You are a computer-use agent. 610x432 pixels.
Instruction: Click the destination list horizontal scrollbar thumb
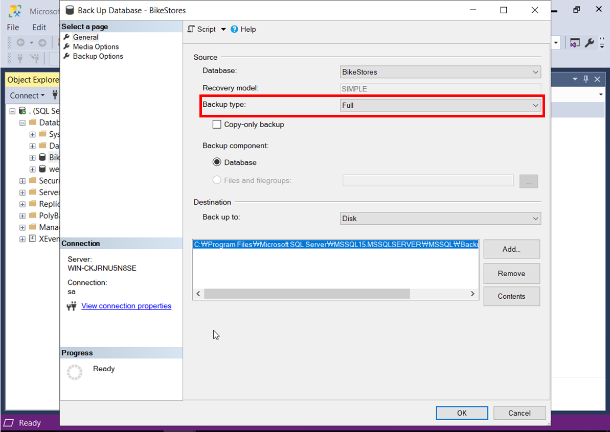coord(307,294)
